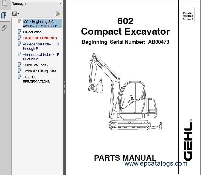This screenshot has width=201, height=175.
Task: Open the Introduction bookmark
Action: 32,32
